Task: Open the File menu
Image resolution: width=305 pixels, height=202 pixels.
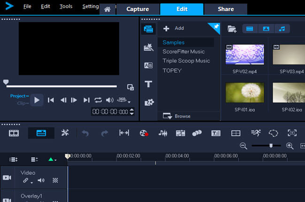Action: [x=27, y=7]
